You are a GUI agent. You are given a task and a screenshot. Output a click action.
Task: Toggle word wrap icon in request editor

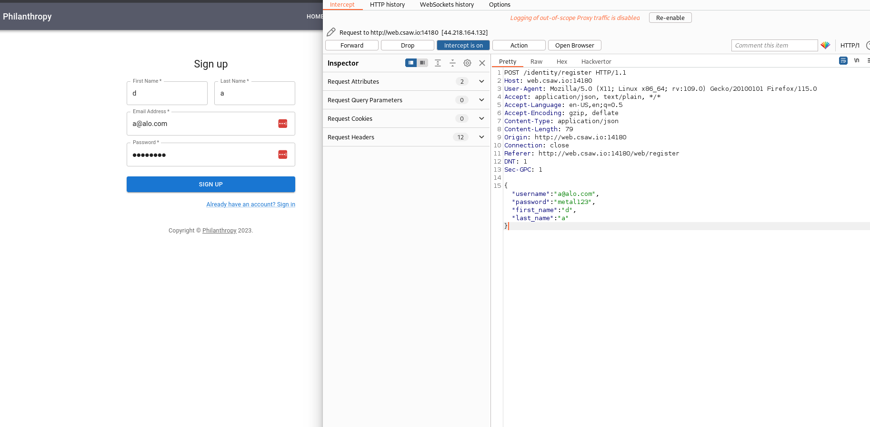tap(843, 60)
